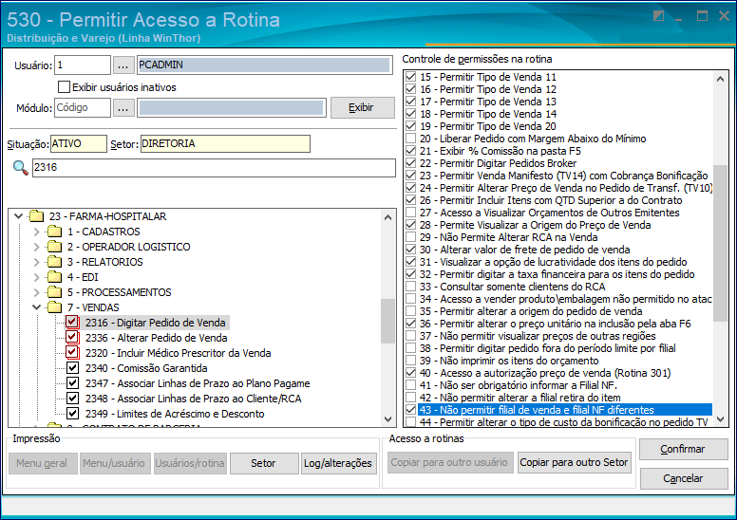Select tree row 2340 - Comissão Garantida
The image size is (737, 520).
pos(146,368)
